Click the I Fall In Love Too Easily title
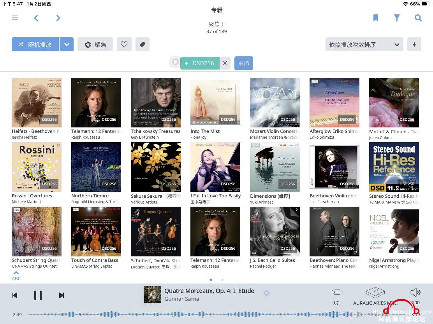This screenshot has width=433, height=324. coord(215,196)
